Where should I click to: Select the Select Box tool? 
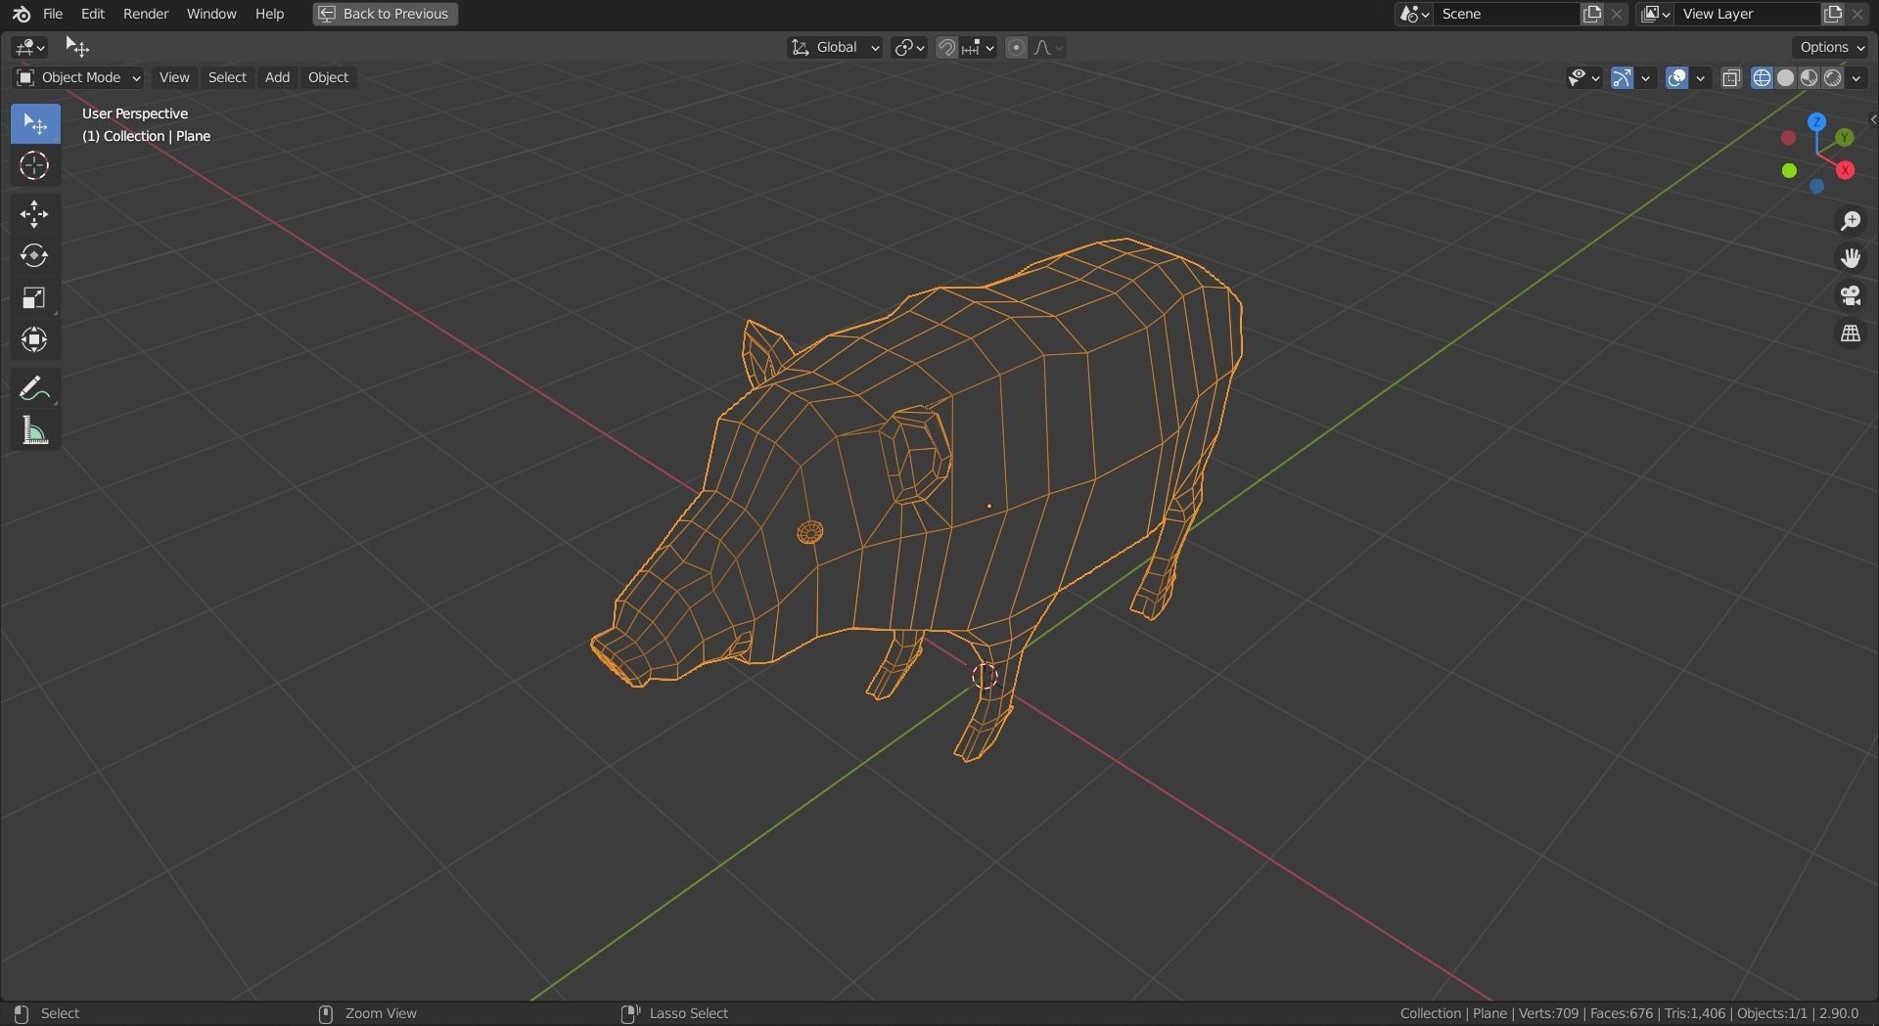click(x=35, y=124)
